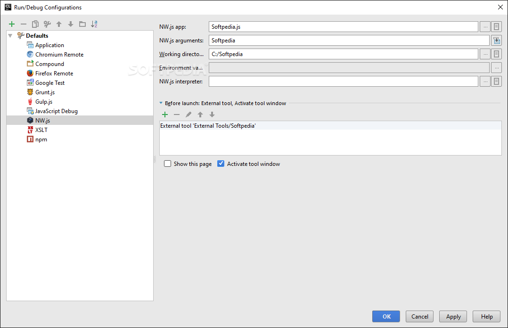Open Help for this dialog

click(486, 316)
